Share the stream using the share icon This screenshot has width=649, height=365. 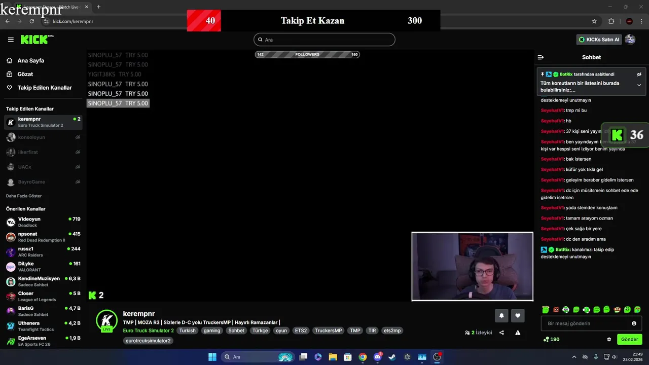point(501,333)
